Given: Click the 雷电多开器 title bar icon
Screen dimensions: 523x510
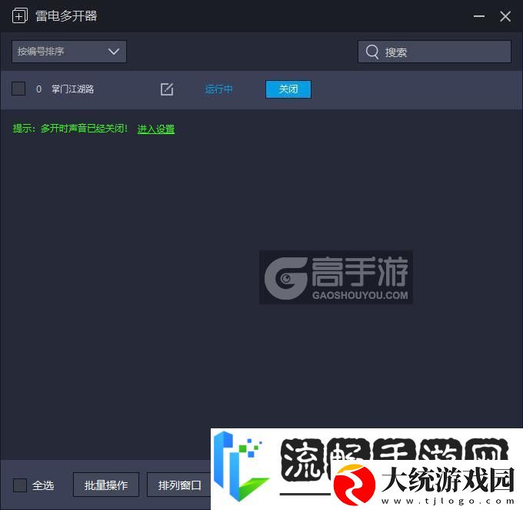Looking at the screenshot, I should click(20, 15).
